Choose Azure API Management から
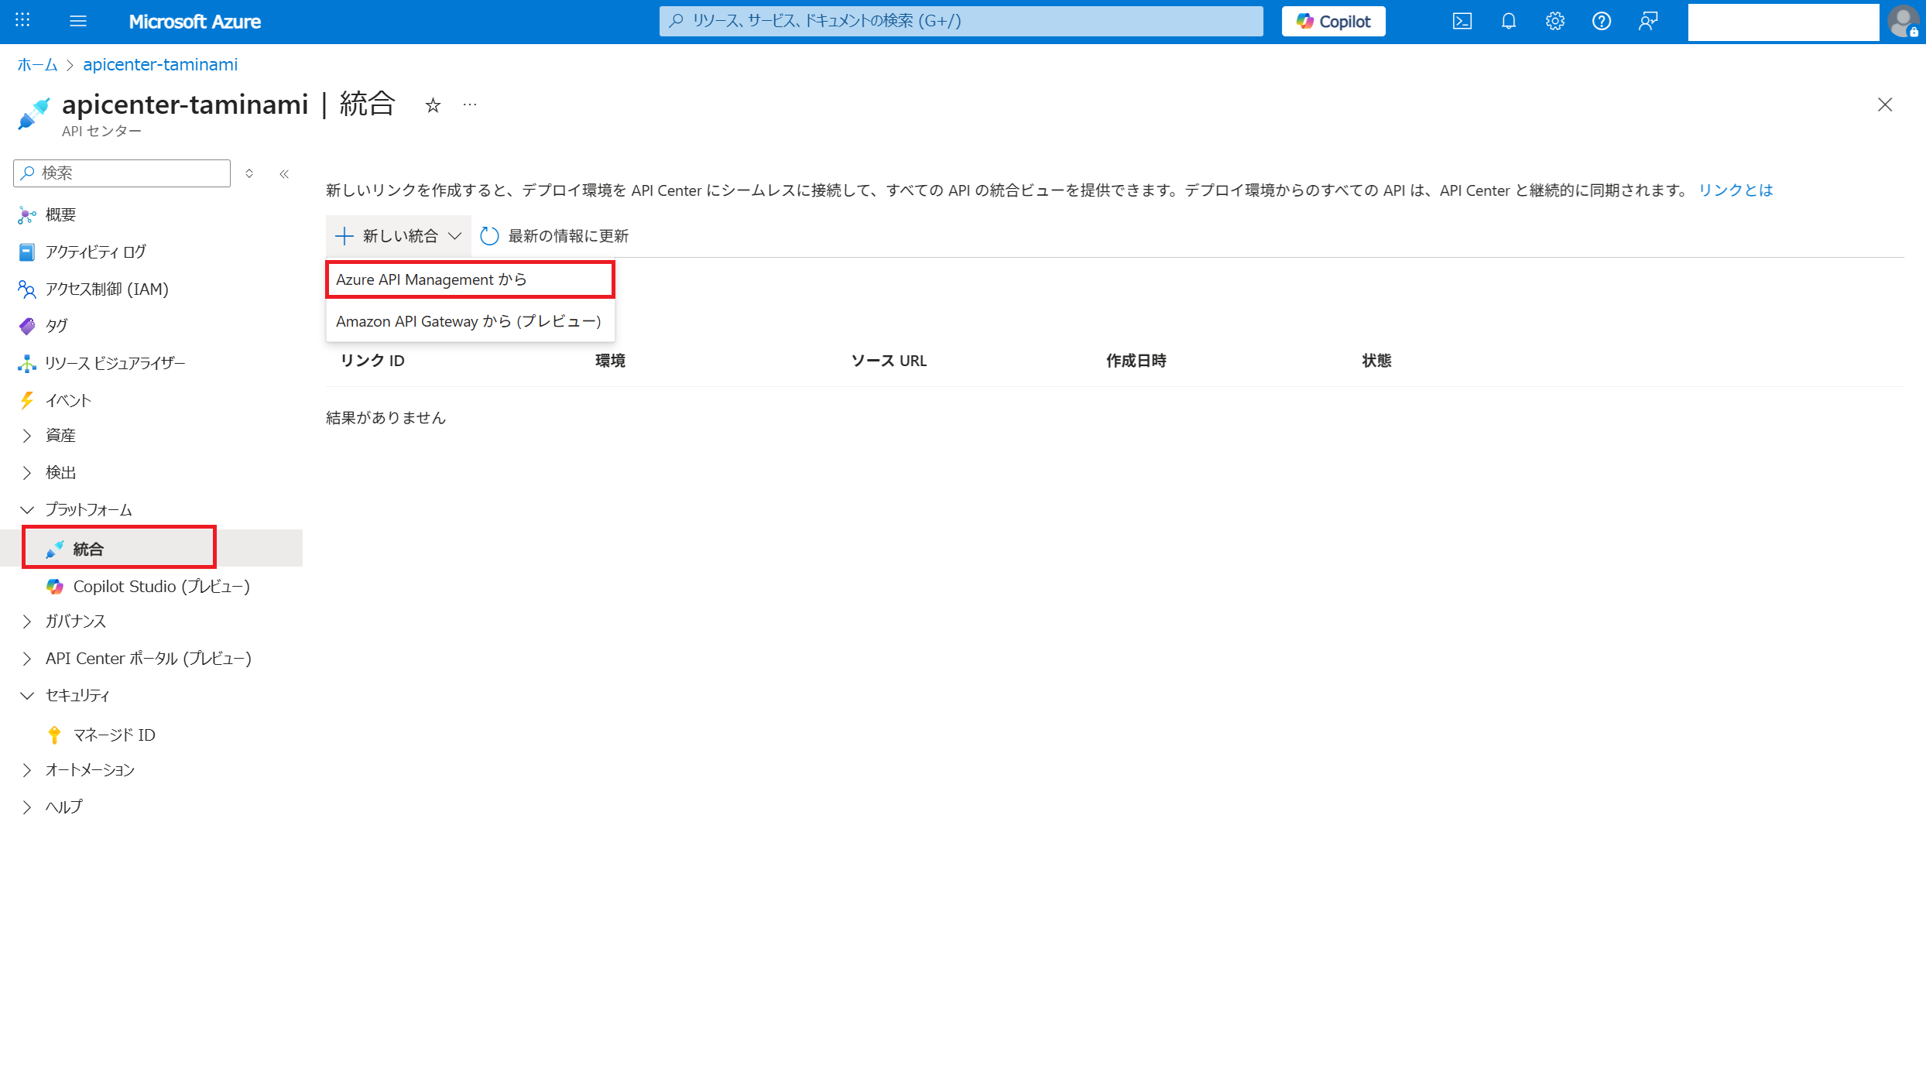The width and height of the screenshot is (1926, 1072). point(470,279)
